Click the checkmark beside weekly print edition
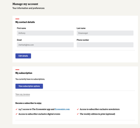This screenshot has width=140, height=128. tap(78, 114)
